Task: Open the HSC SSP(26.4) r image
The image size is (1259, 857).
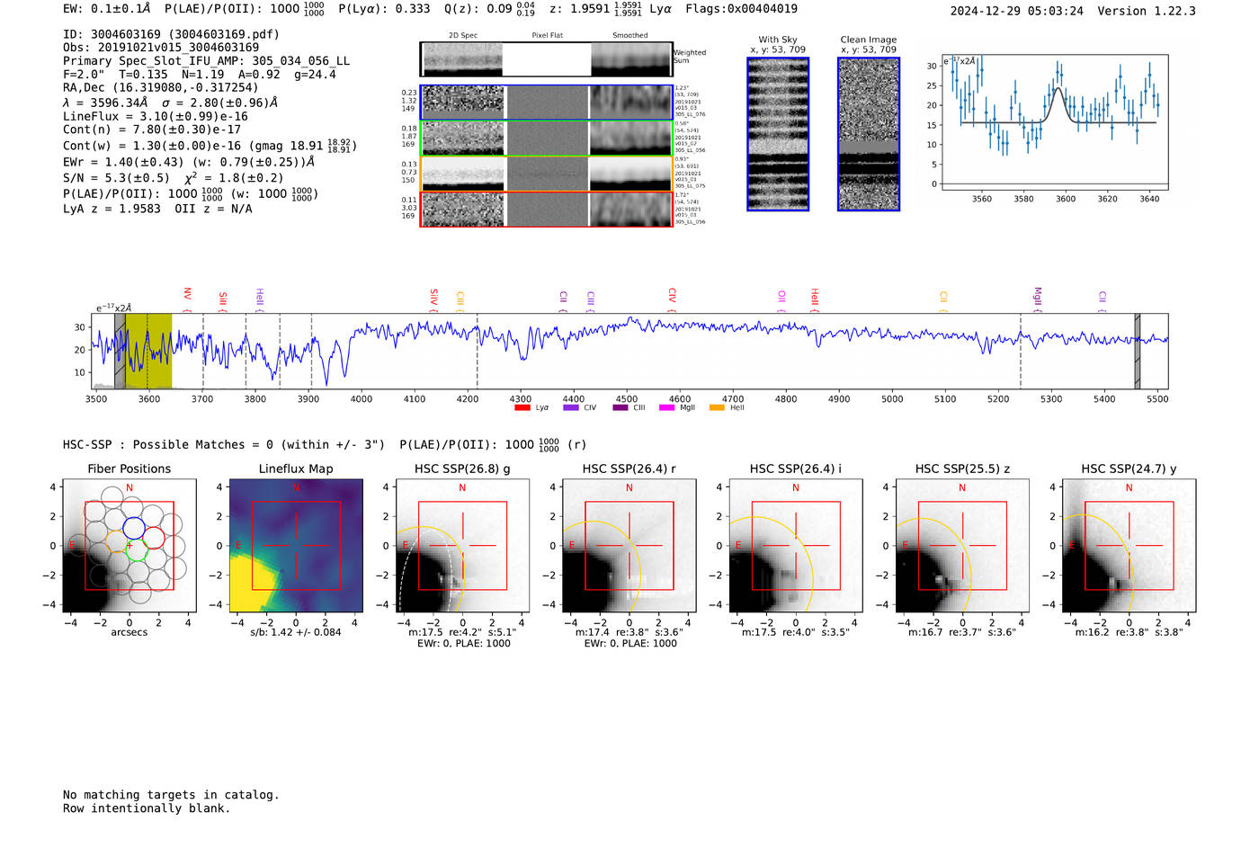Action: [x=629, y=545]
